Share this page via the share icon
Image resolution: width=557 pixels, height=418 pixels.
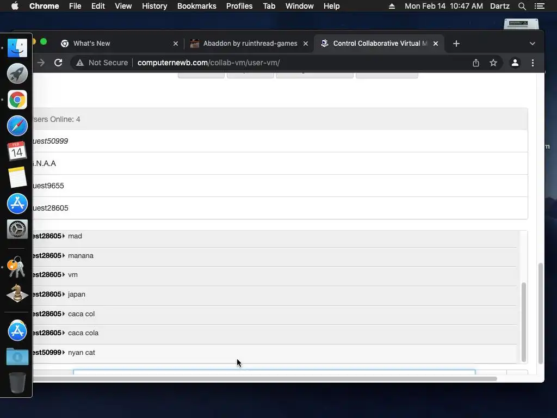tap(476, 63)
